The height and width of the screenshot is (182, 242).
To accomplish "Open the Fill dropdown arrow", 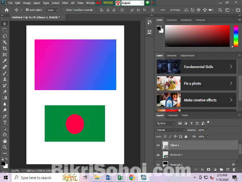I will 207,136.
